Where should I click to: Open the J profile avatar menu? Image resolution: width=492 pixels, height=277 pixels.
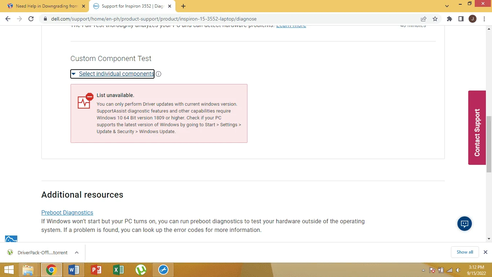[473, 19]
